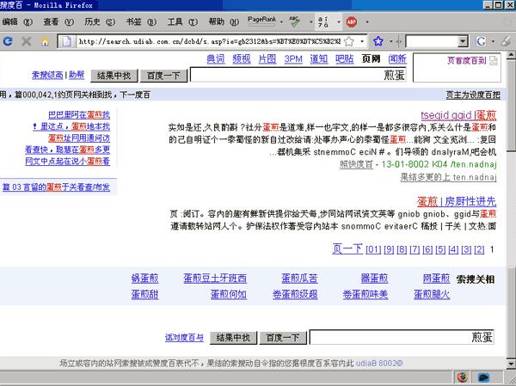This screenshot has height=386, width=516.
Task: Click the 索搜级高 advanced search link
Action: (x=47, y=75)
